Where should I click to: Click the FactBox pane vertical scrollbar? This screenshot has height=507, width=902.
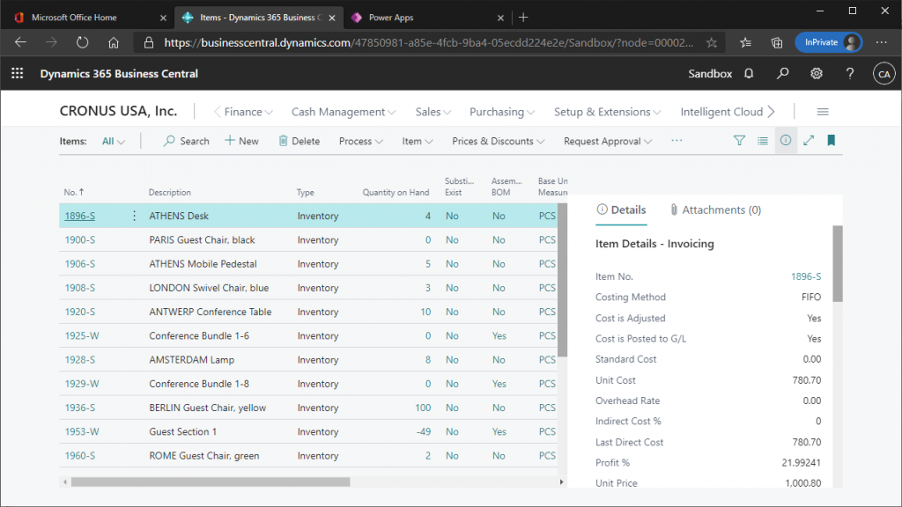click(x=838, y=264)
